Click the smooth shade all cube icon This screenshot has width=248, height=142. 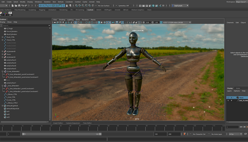click(x=99, y=22)
